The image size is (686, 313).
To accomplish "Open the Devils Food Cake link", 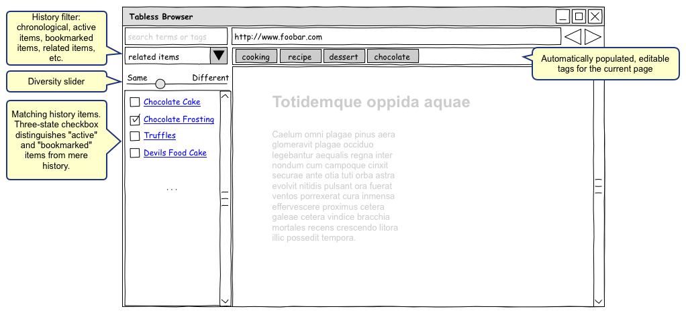I will (x=175, y=153).
